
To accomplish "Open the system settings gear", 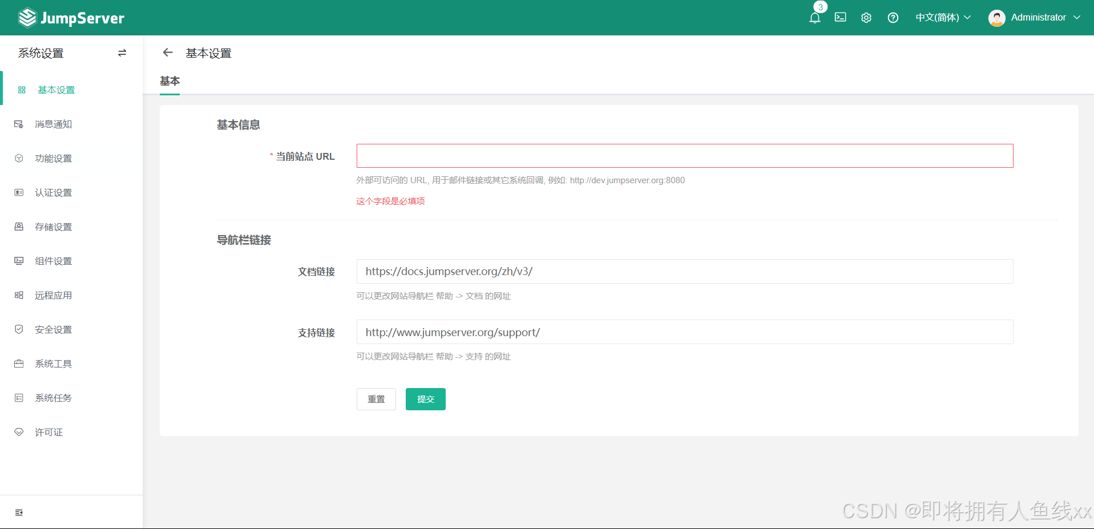I will pyautogui.click(x=866, y=18).
